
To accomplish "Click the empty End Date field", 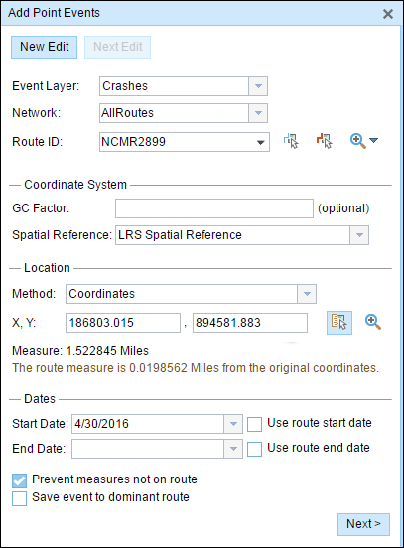I will pyautogui.click(x=148, y=449).
